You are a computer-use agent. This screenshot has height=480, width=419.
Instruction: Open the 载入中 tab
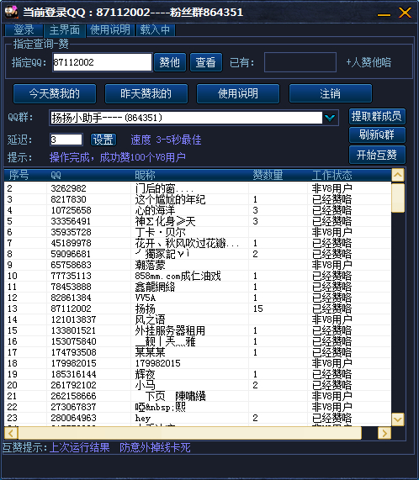[x=155, y=30]
